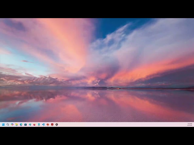Open the black play-button media app
This screenshot has width=194, height=145.
[x=57, y=124]
